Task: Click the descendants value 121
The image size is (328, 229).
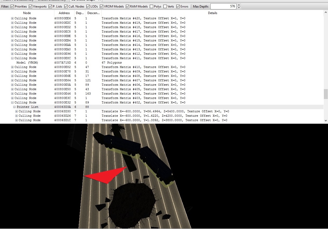Action: [88, 81]
